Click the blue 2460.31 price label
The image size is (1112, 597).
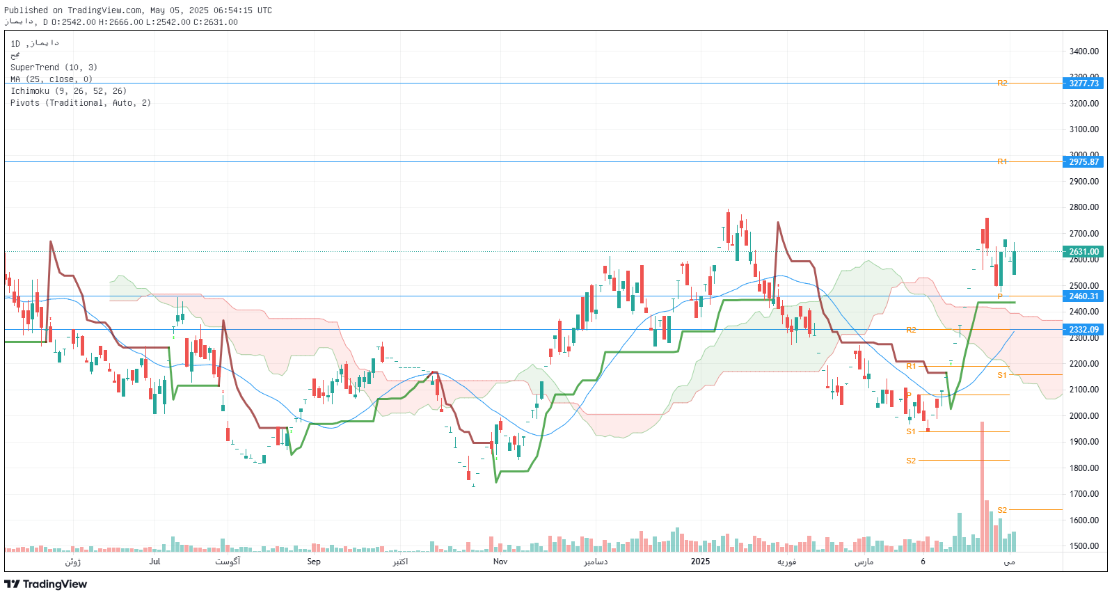click(1083, 296)
